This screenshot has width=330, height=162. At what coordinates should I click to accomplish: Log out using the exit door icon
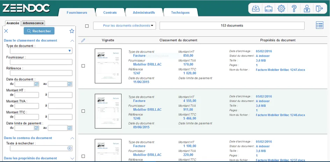point(319,8)
